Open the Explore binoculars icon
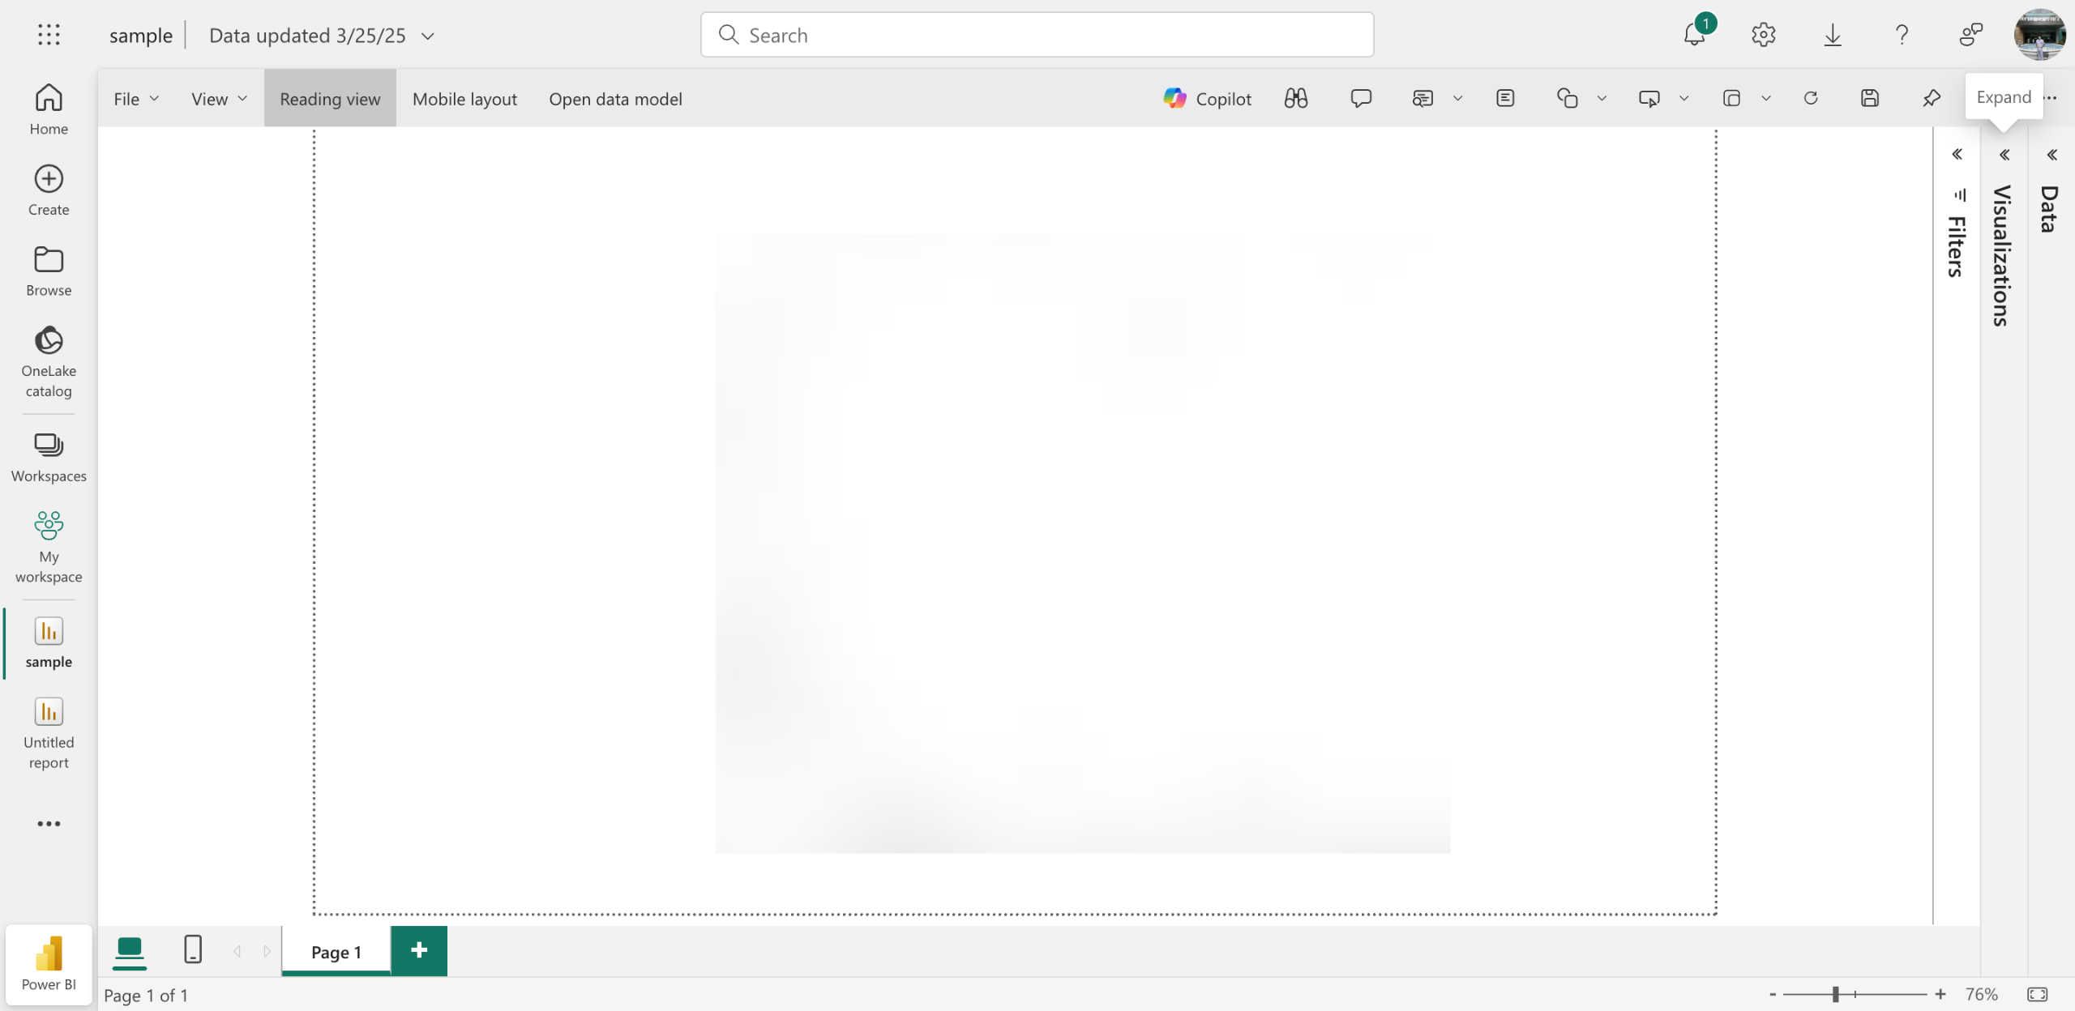 point(1295,99)
